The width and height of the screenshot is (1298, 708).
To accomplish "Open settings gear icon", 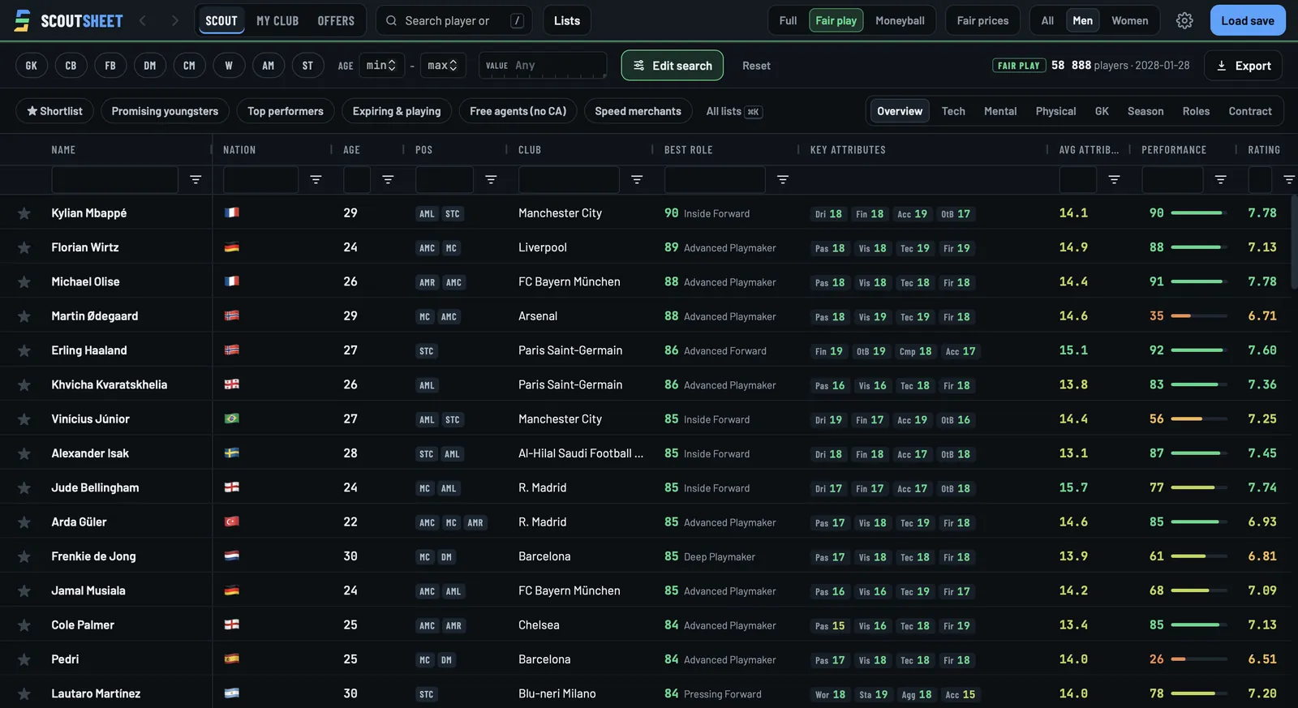I will coord(1184,20).
